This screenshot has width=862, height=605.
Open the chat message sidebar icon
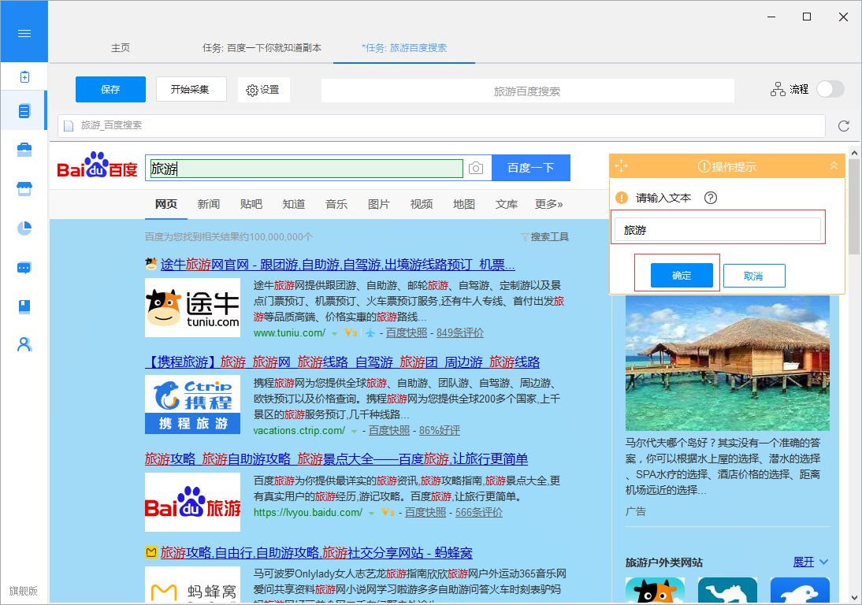pyautogui.click(x=24, y=268)
